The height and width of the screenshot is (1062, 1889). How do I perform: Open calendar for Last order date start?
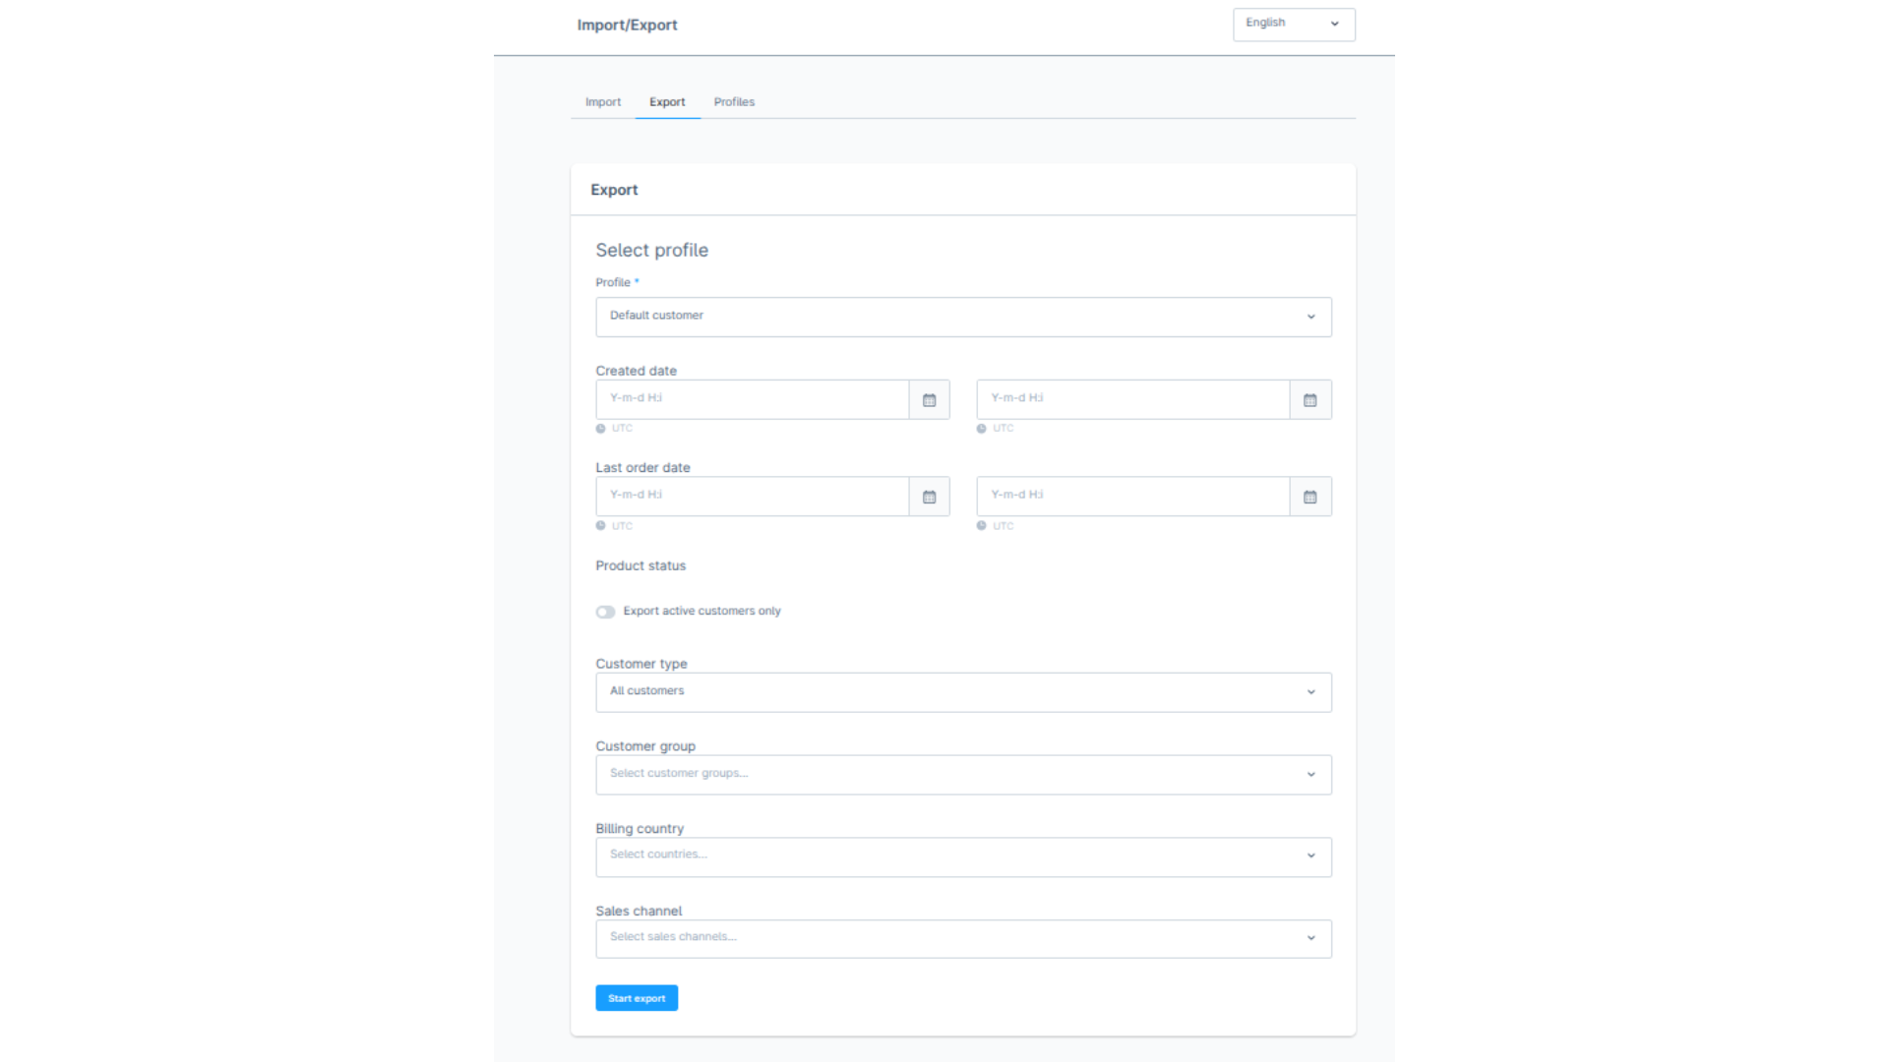929,498
